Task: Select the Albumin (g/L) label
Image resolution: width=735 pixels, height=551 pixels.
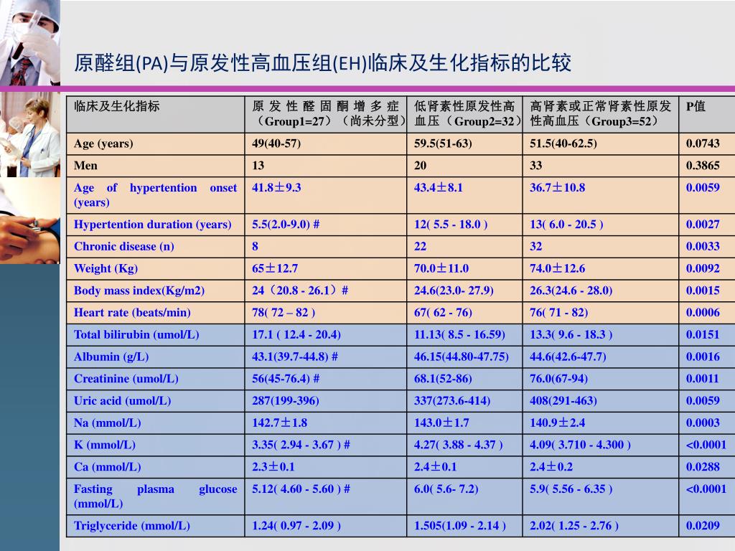Action: click(111, 357)
